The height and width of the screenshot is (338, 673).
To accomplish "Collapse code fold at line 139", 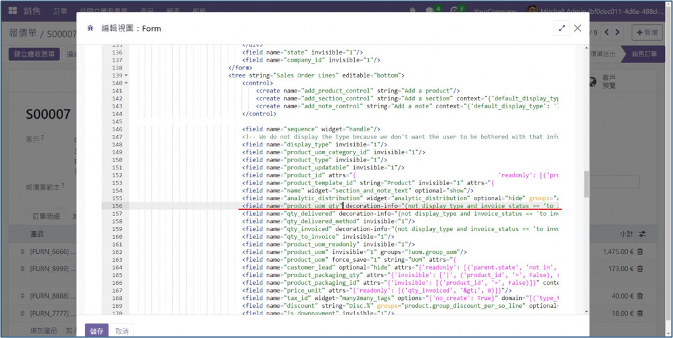I will (126, 75).
